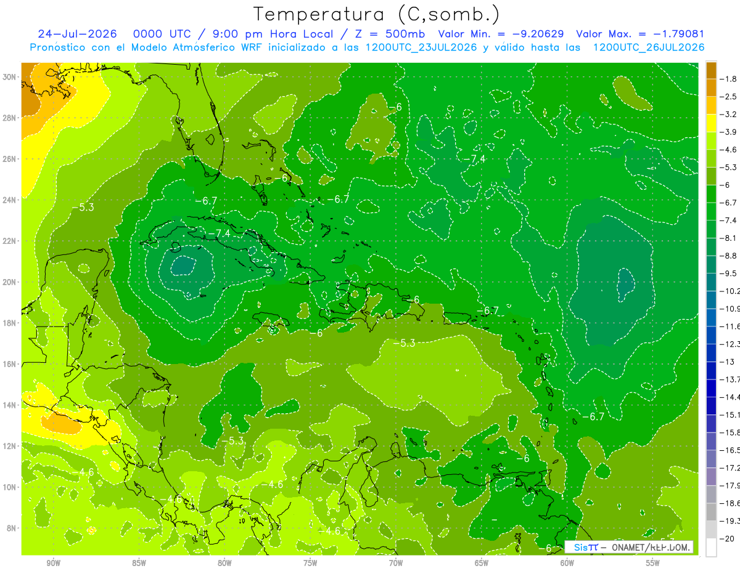Click the "1200UTC_26JUL2026" valid-until time text
Screen dimensions: 740x571
click(649, 47)
